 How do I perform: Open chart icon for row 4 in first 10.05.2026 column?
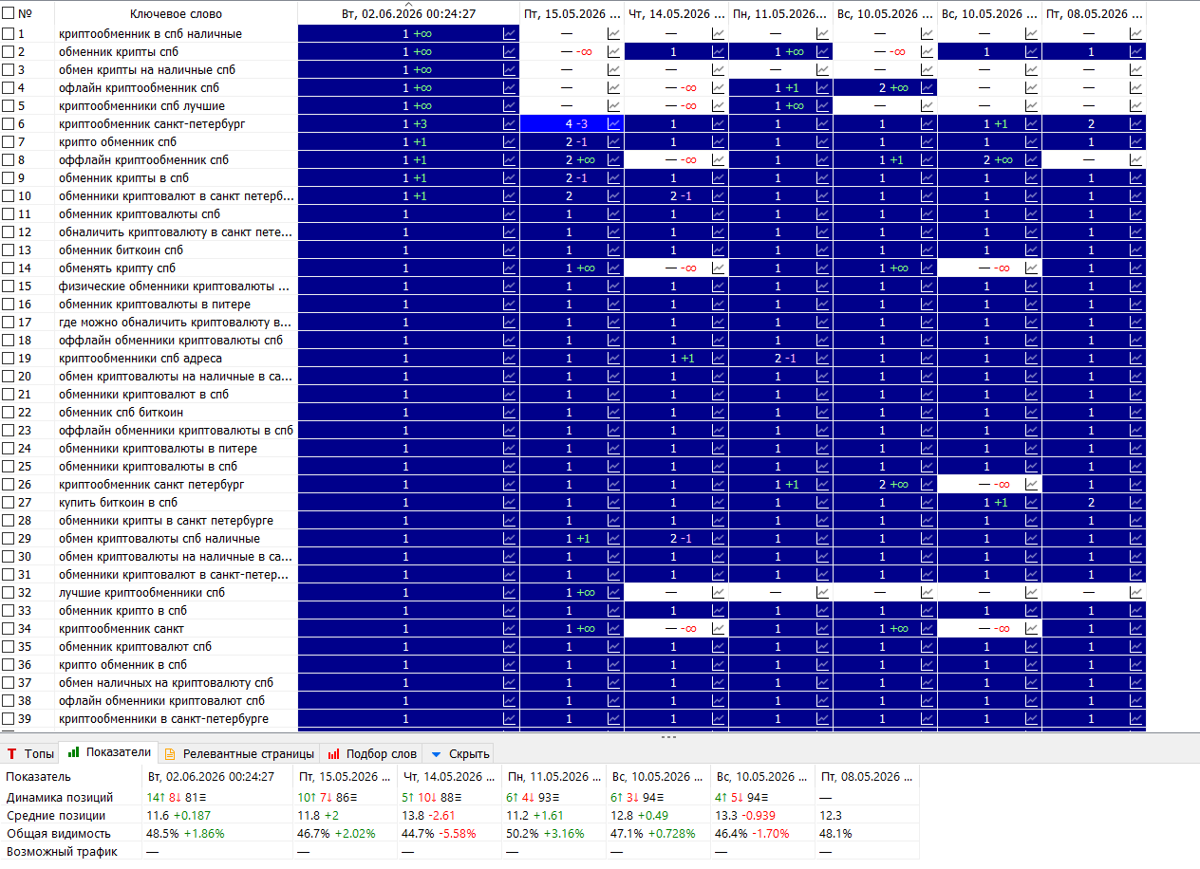(928, 87)
